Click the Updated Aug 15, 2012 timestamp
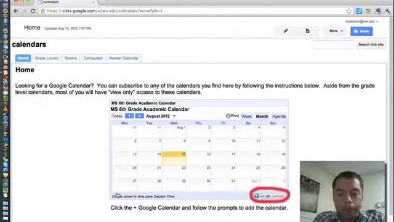394x222 pixels. click(68, 28)
